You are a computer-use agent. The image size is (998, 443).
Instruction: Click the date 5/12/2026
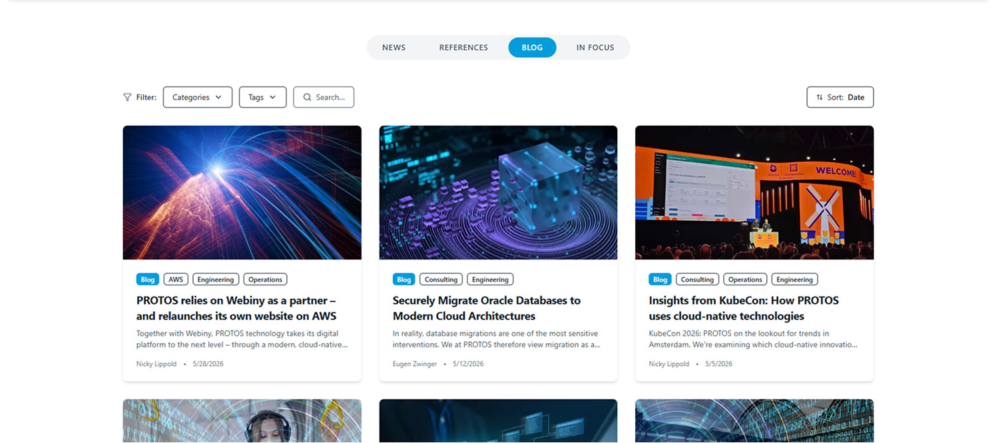pos(468,364)
